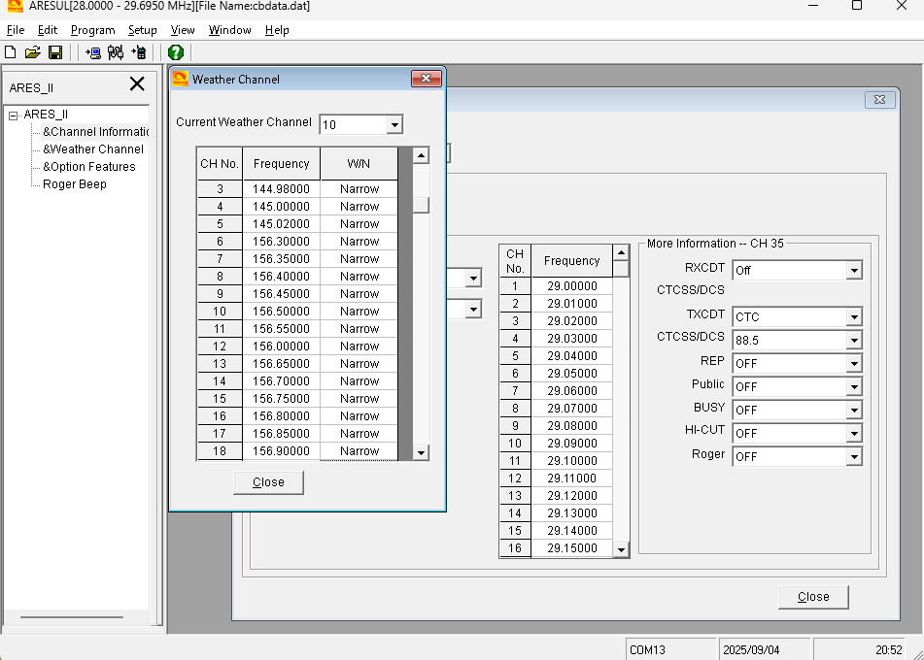This screenshot has width=924, height=660.
Task: Select channel frequency cell 29.05000
Action: (571, 374)
